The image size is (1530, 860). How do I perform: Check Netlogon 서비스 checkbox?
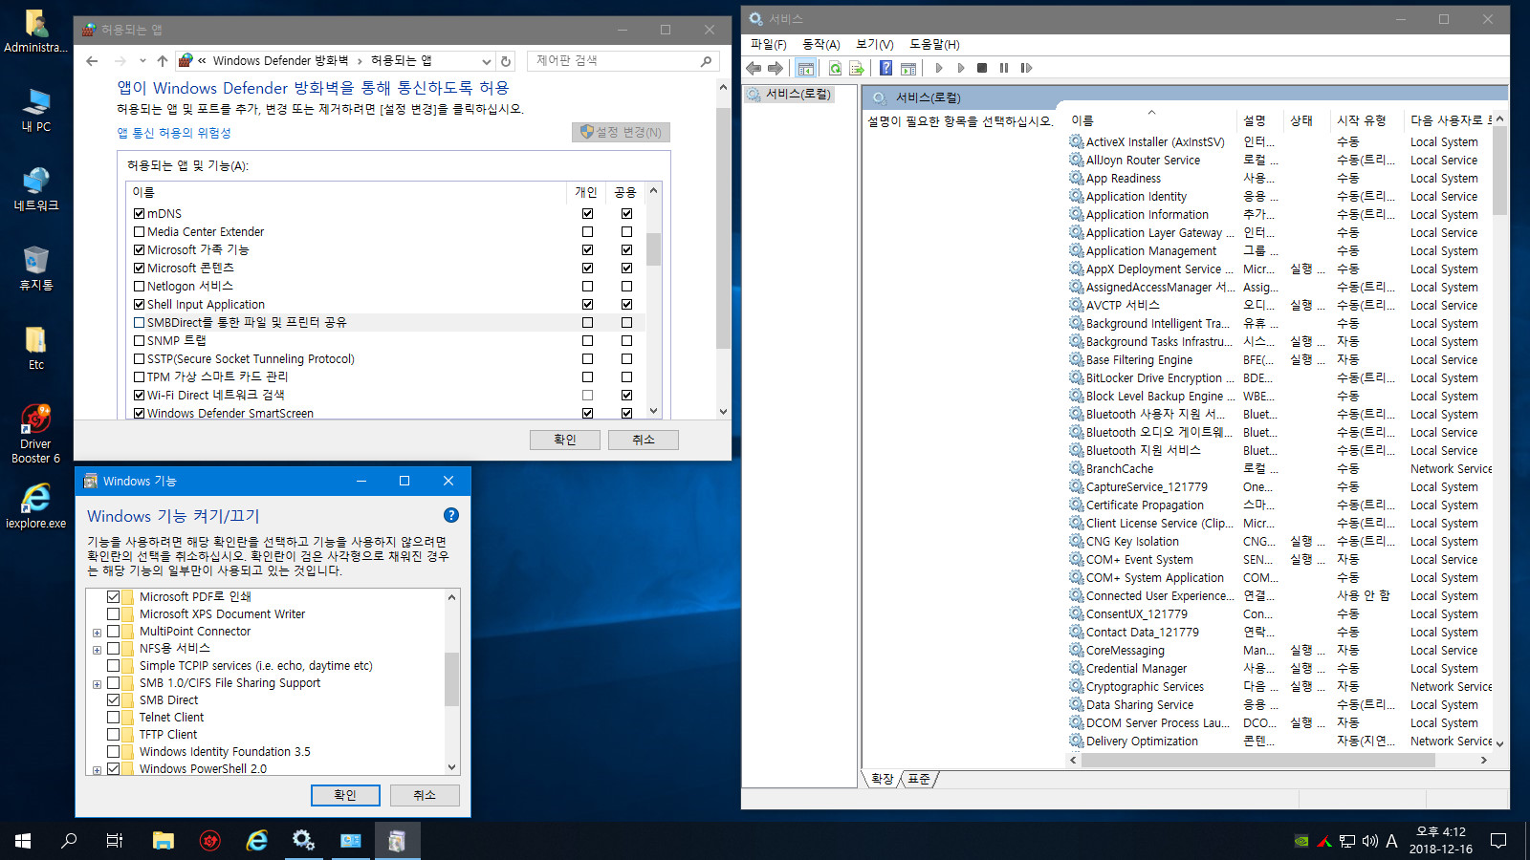click(x=140, y=287)
